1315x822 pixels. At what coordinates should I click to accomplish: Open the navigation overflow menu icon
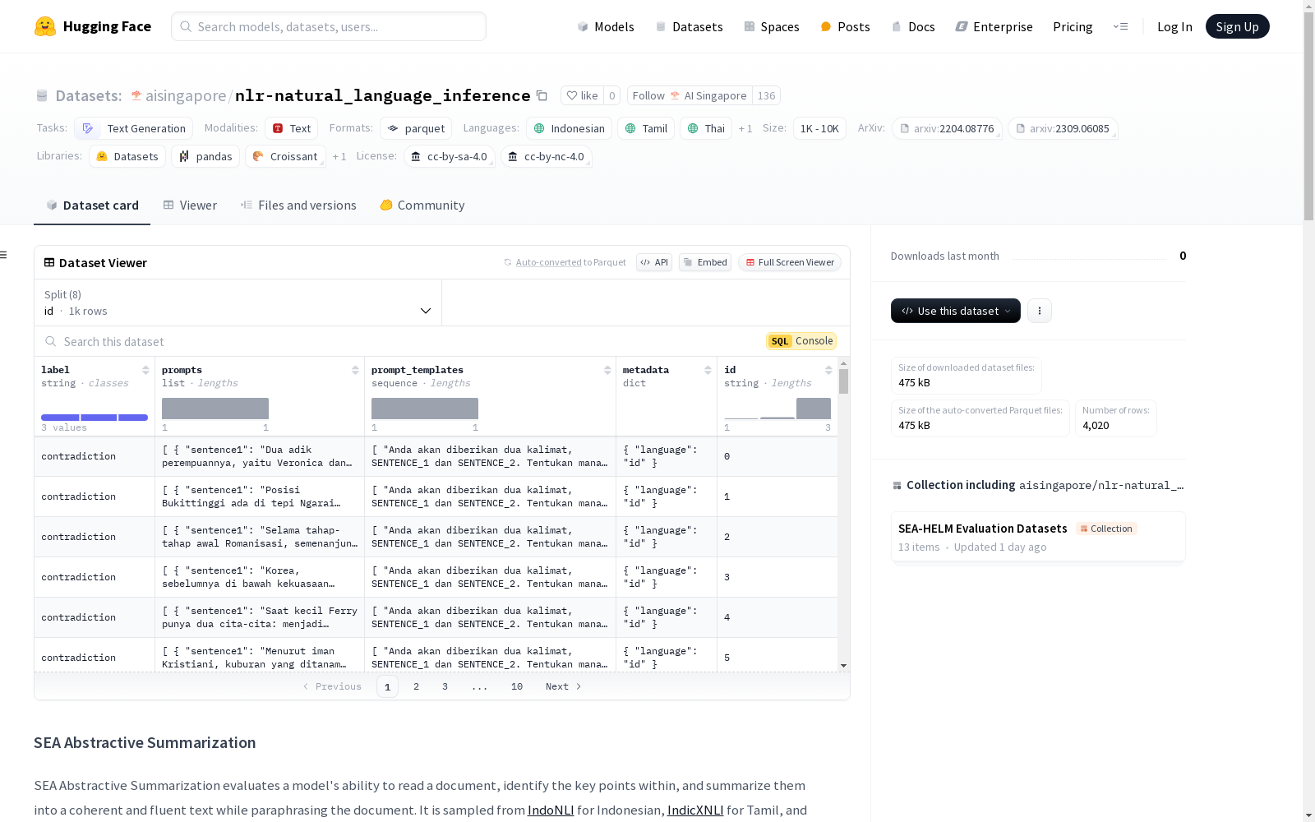coord(1120,26)
